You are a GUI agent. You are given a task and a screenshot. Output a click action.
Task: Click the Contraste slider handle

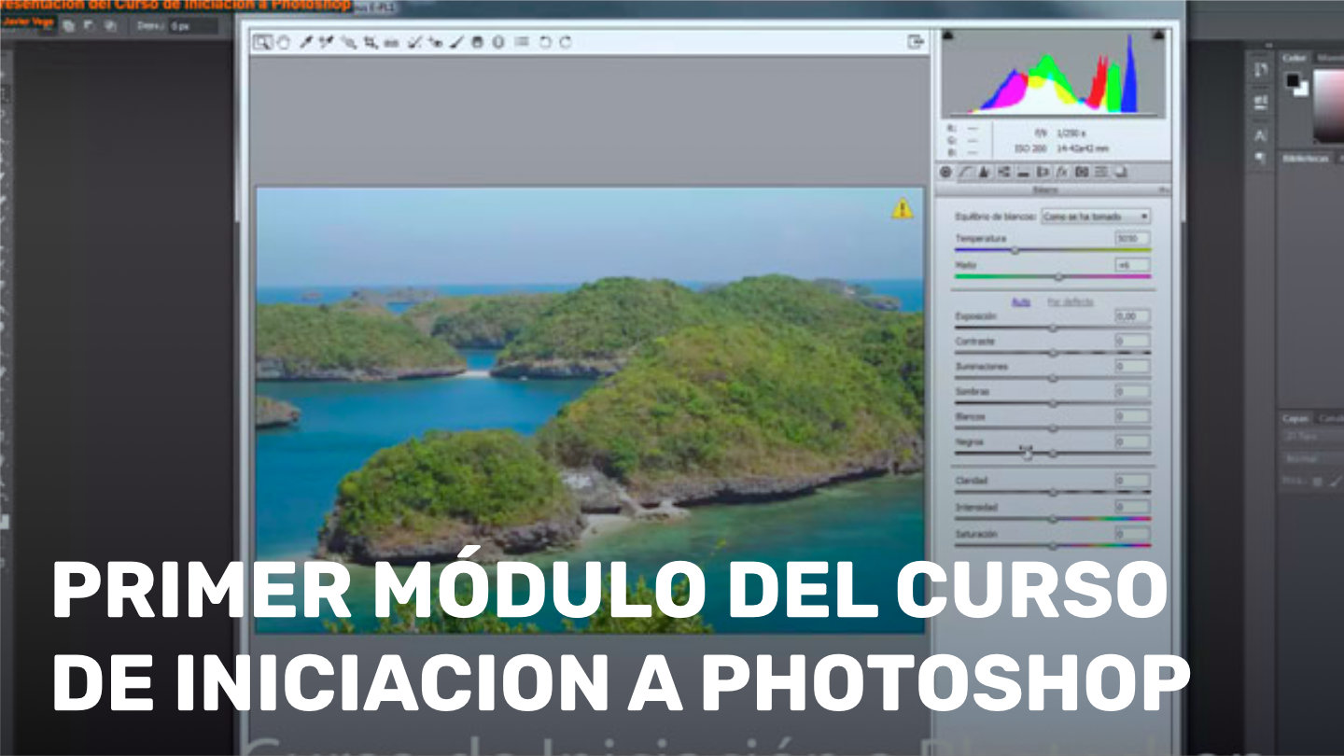1053,353
